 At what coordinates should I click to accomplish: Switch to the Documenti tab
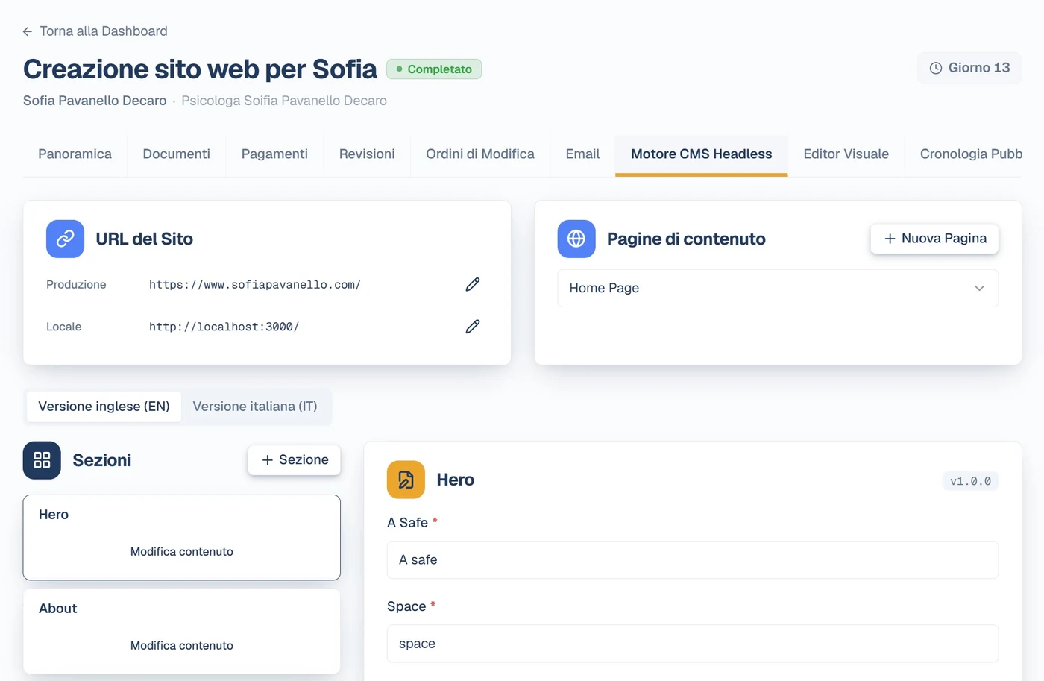[x=176, y=154]
